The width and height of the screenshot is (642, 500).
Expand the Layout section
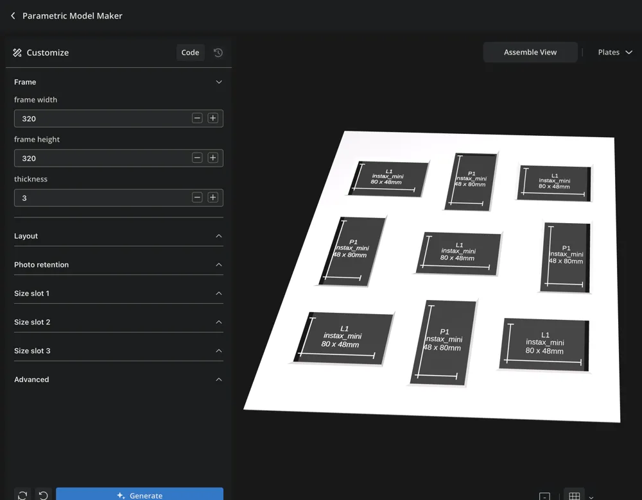tap(219, 236)
